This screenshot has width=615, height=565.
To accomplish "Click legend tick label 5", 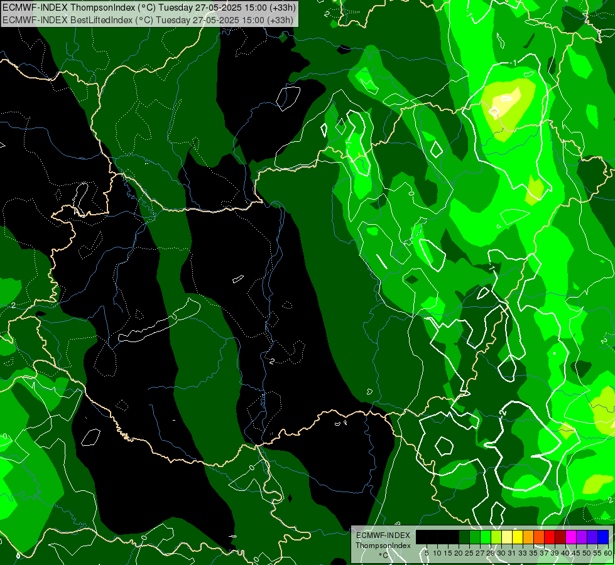I will [x=427, y=553].
